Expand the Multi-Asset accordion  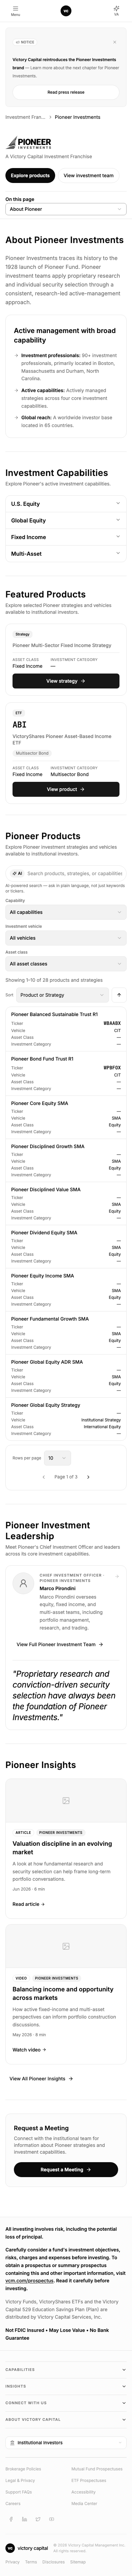pyautogui.click(x=66, y=553)
